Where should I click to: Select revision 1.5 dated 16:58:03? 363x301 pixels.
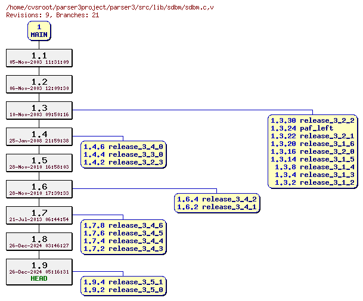point(39,163)
